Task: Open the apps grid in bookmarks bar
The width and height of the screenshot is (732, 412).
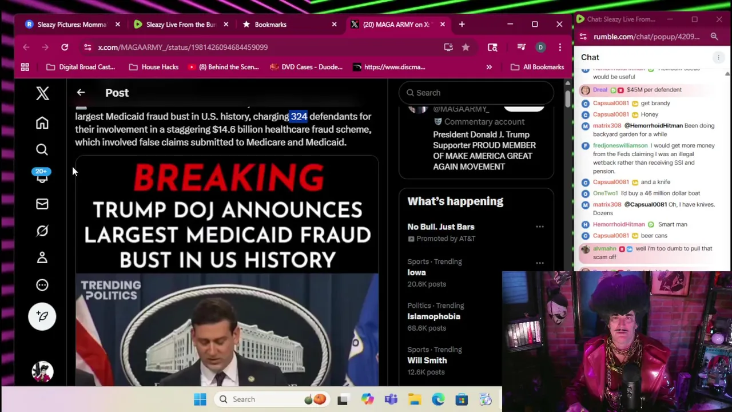Action: 25,67
